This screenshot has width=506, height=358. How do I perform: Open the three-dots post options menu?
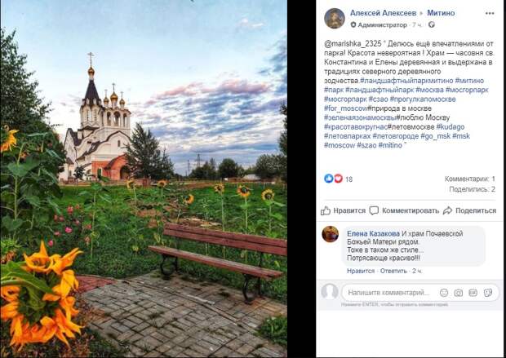(490, 14)
